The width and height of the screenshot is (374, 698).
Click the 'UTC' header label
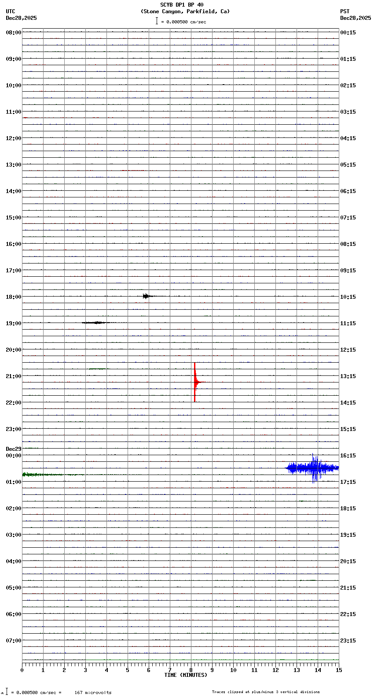(x=11, y=11)
